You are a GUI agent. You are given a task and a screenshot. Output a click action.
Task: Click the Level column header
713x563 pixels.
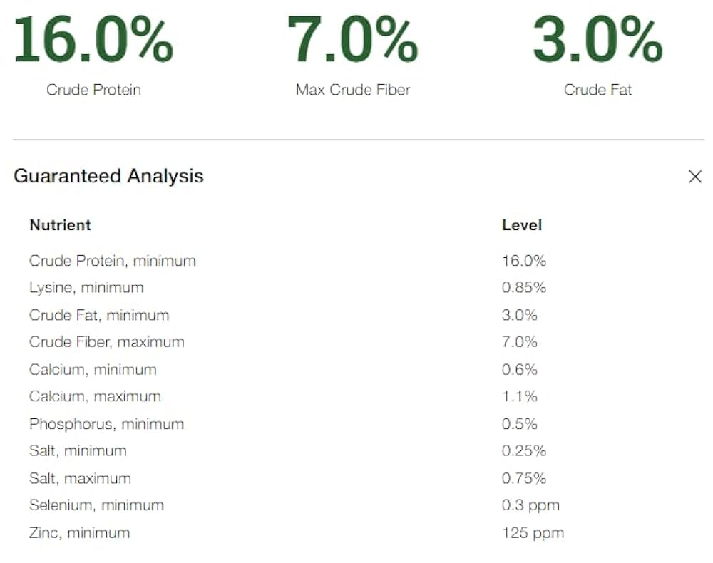(x=522, y=225)
